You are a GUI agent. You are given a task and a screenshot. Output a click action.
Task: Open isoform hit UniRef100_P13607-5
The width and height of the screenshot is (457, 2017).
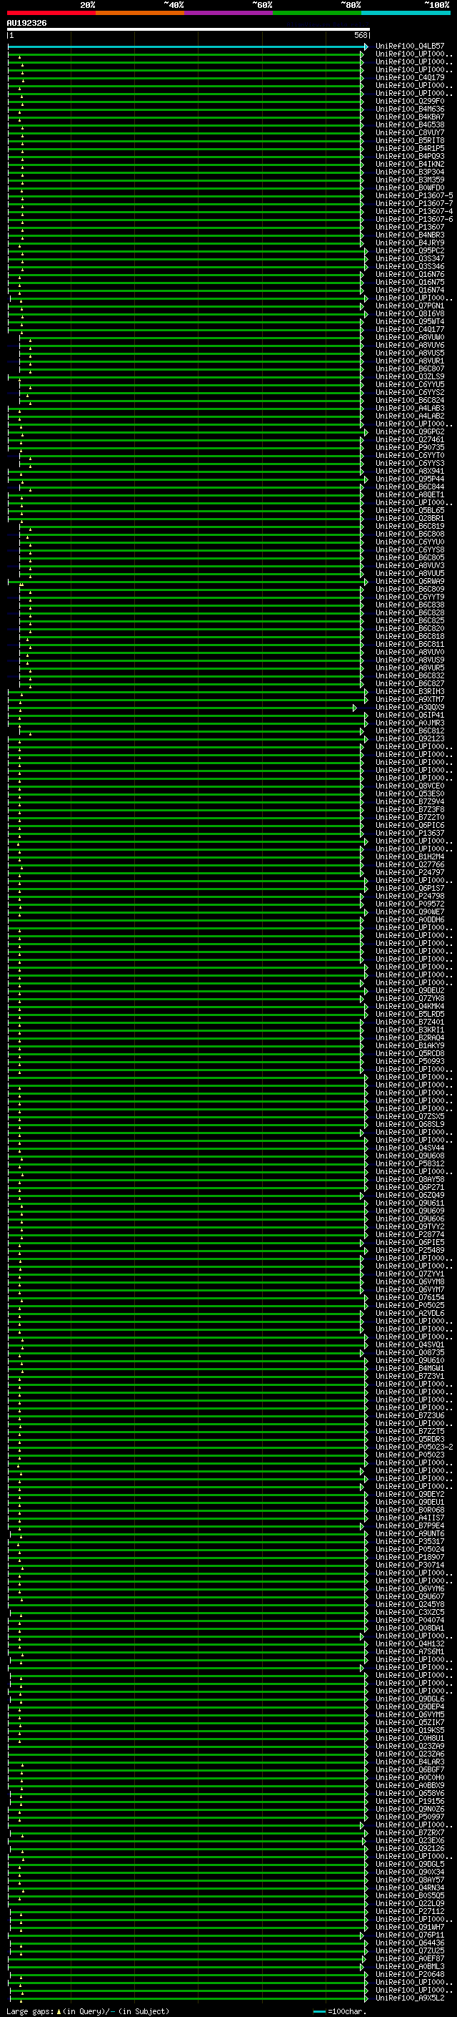414,196
